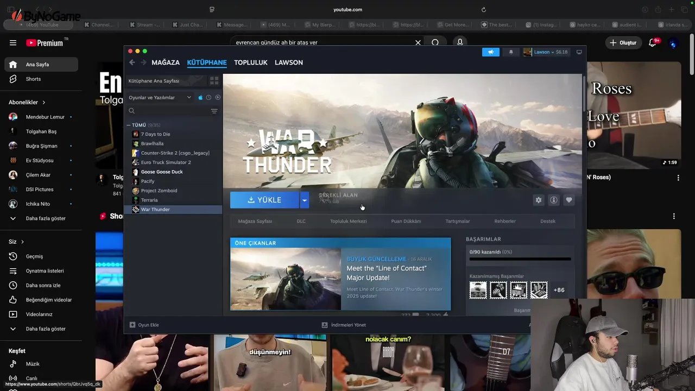The image size is (695, 391).
Task: Open İndirmeleri Yönet downloads manager
Action: tap(344, 325)
